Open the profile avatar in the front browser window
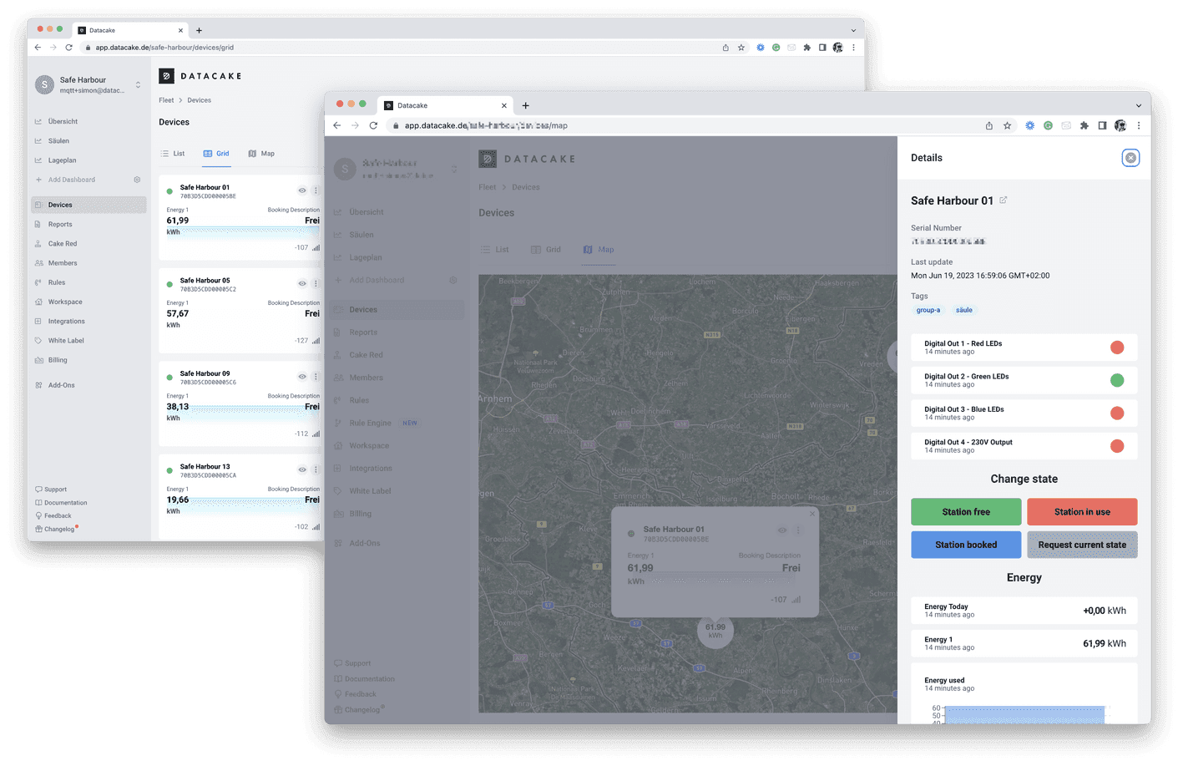The width and height of the screenshot is (1183, 766). [1120, 126]
